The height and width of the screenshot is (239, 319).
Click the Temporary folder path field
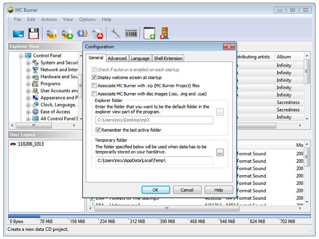[154, 161]
